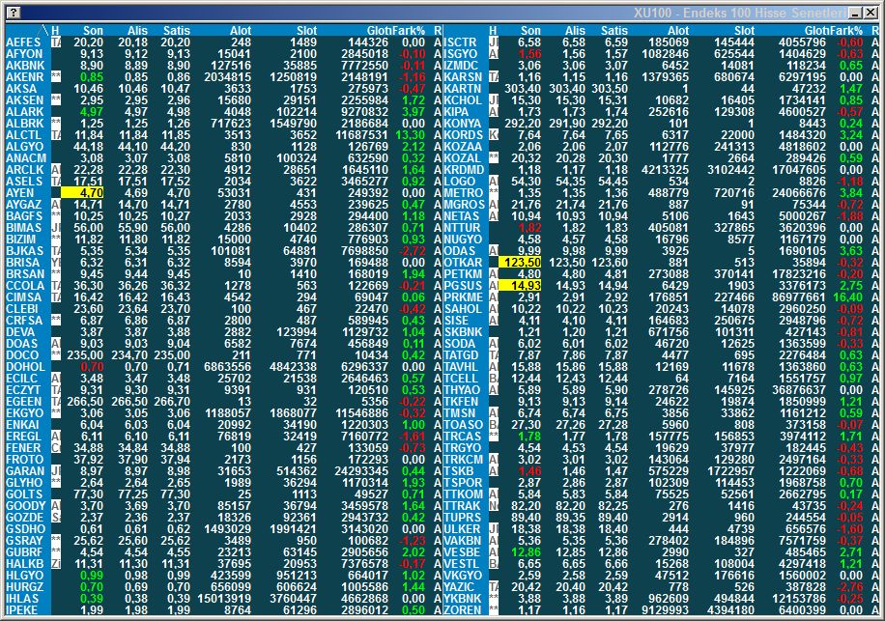Click the AKBNK ticker cell
This screenshot has width=885, height=621.
(25, 66)
